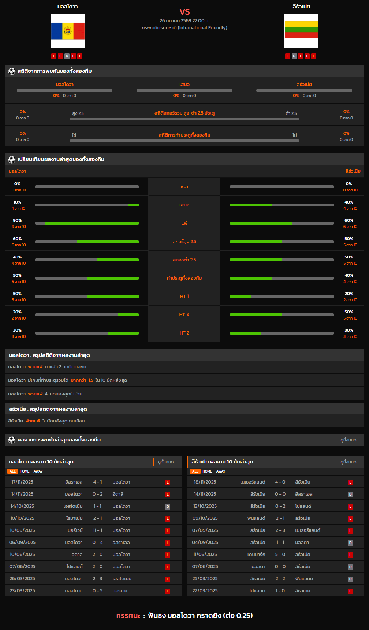Click the Lithuania flag image
This screenshot has width=369, height=630.
coord(301,31)
